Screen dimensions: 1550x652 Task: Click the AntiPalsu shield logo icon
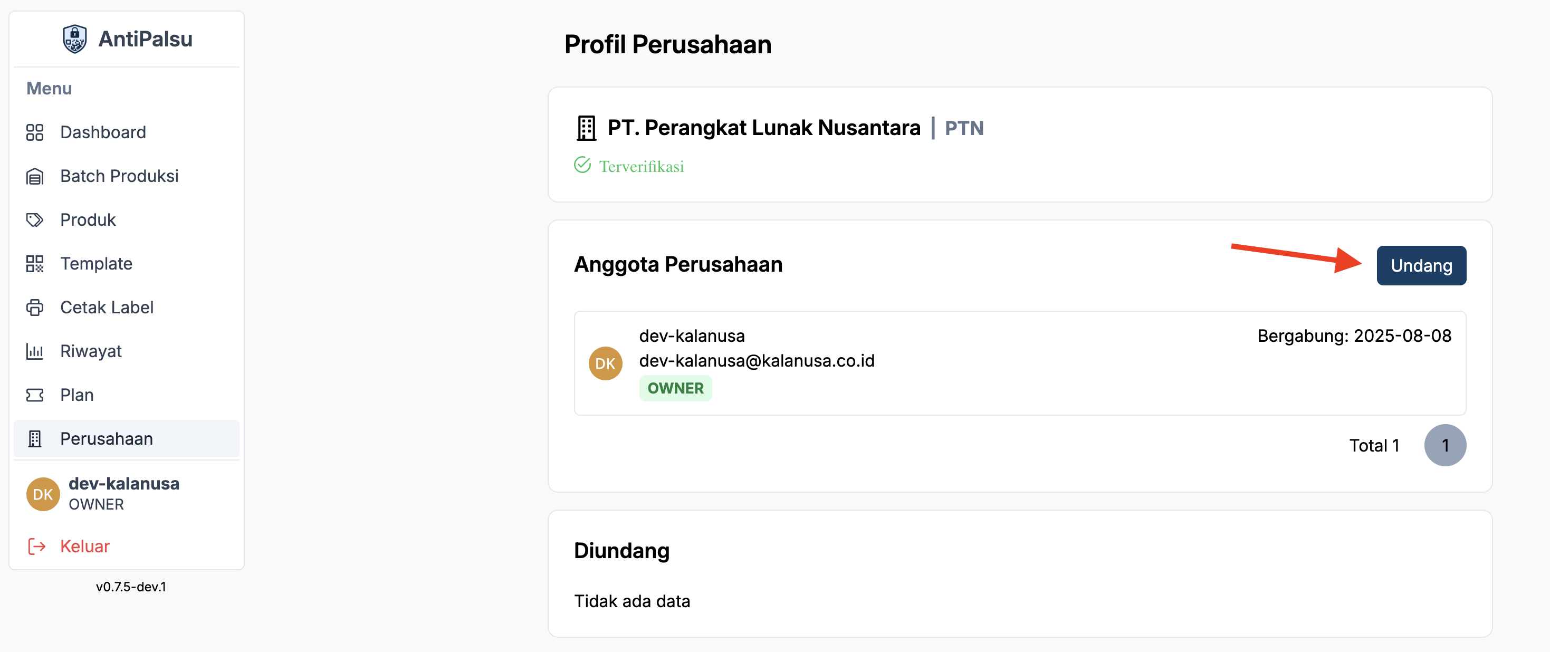[74, 39]
